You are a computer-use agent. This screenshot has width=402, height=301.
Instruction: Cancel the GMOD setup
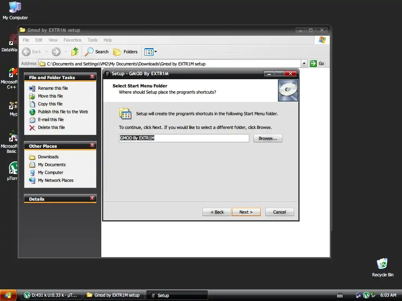[x=280, y=212]
